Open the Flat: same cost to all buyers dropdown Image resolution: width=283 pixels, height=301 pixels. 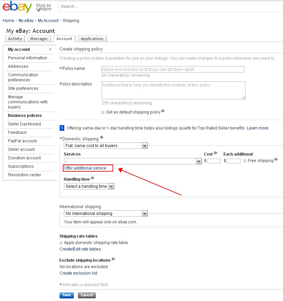coord(145,145)
